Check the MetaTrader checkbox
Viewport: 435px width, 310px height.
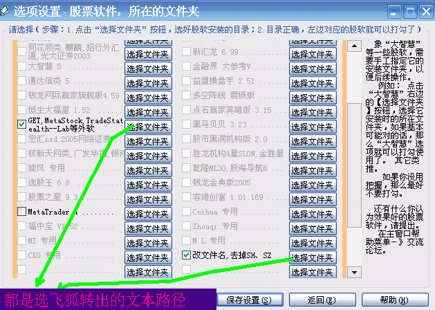point(21,212)
